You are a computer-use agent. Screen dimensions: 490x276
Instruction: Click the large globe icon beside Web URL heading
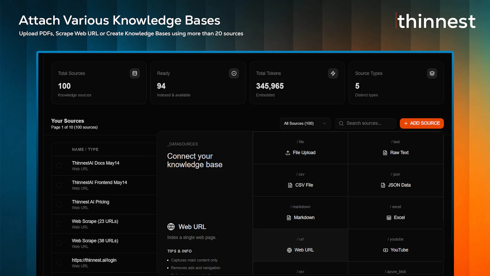pyautogui.click(x=171, y=227)
